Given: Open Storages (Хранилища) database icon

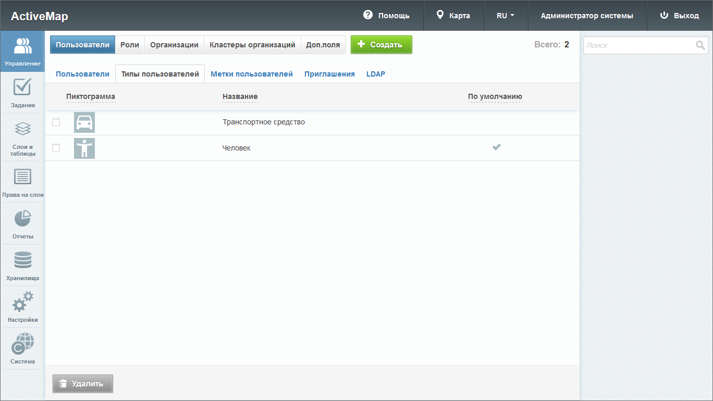Looking at the screenshot, I should pyautogui.click(x=22, y=260).
